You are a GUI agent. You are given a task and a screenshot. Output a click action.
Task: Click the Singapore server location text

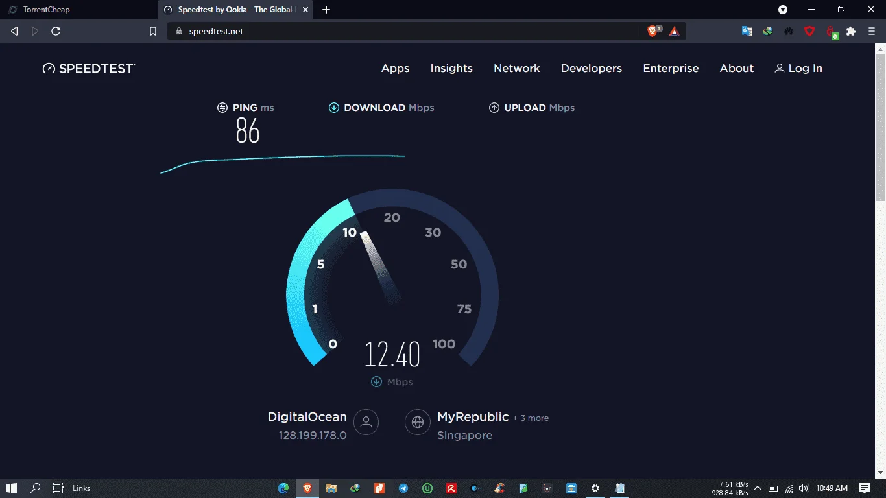click(x=465, y=436)
